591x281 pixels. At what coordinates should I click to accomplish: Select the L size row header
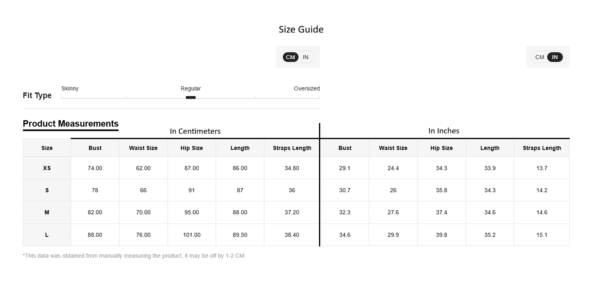coord(47,235)
